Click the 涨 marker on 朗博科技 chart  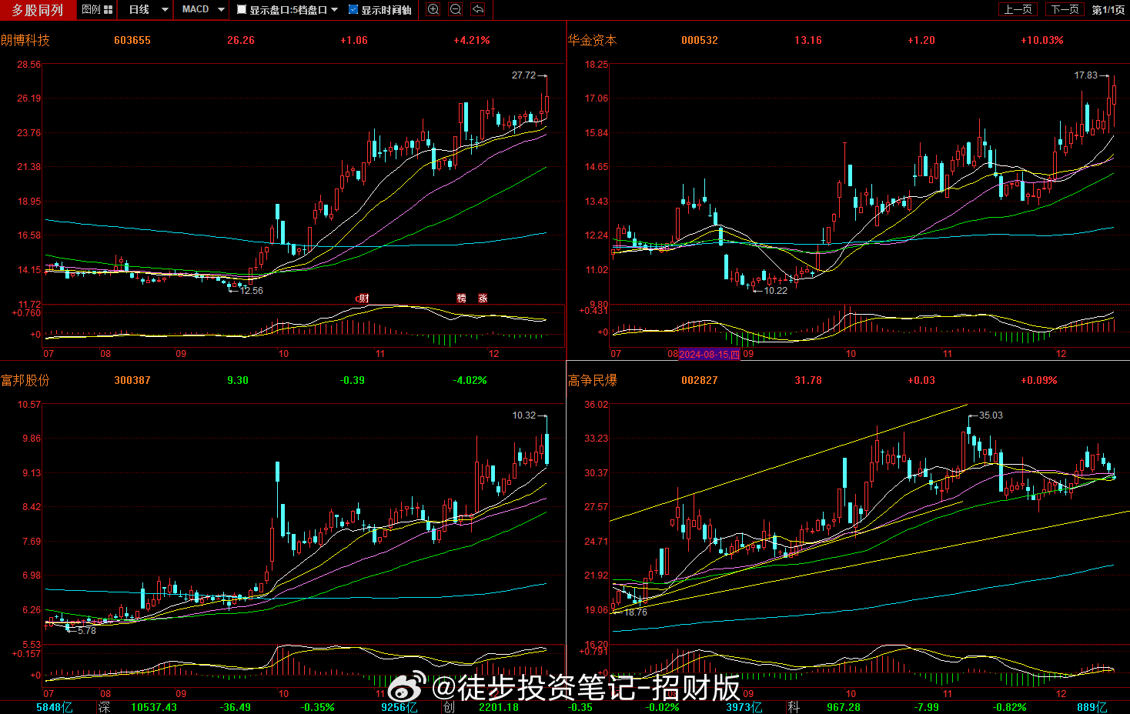tap(483, 299)
